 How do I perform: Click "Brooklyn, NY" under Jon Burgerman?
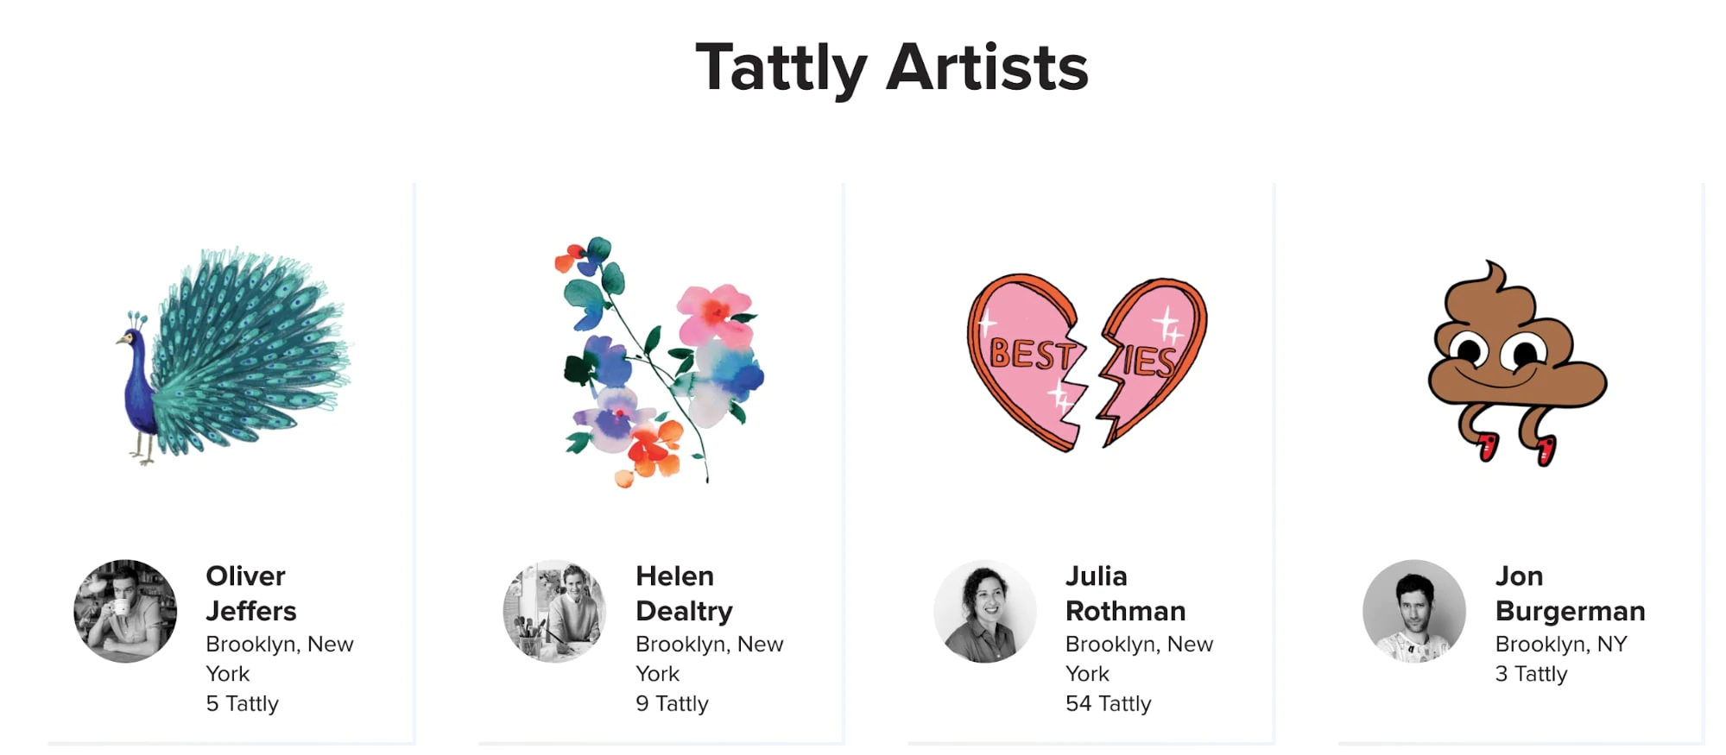click(1561, 644)
